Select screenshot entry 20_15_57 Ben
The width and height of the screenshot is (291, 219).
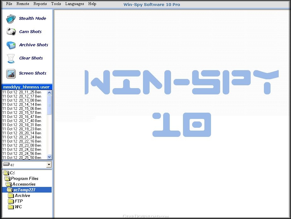pyautogui.click(x=22, y=113)
